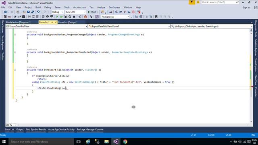Click the Save floppy disk icon

pyautogui.click(x=28, y=12)
